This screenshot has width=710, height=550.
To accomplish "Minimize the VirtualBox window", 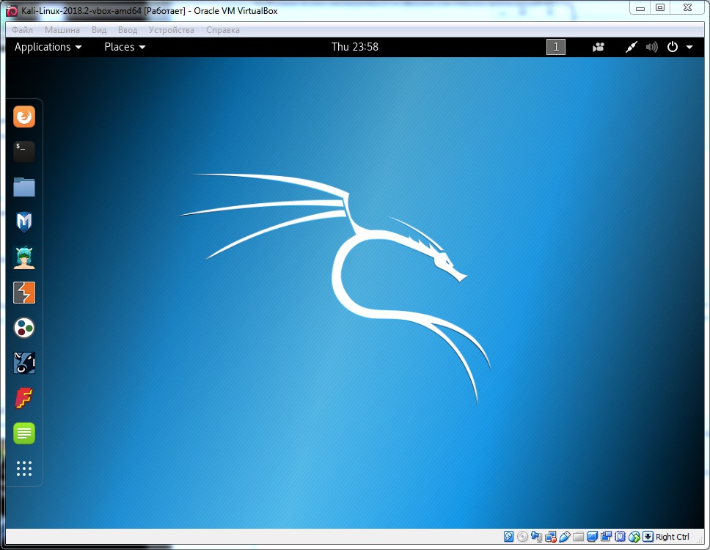I will 640,7.
